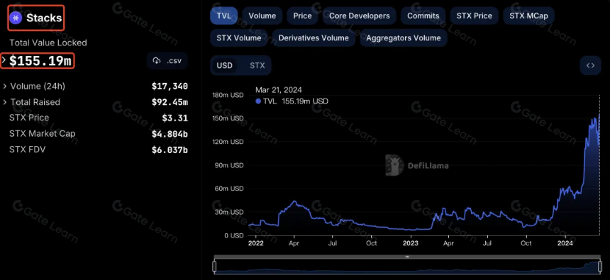This screenshot has height=280, width=610.
Task: Click the right handle of range slider
Action: 599,267
